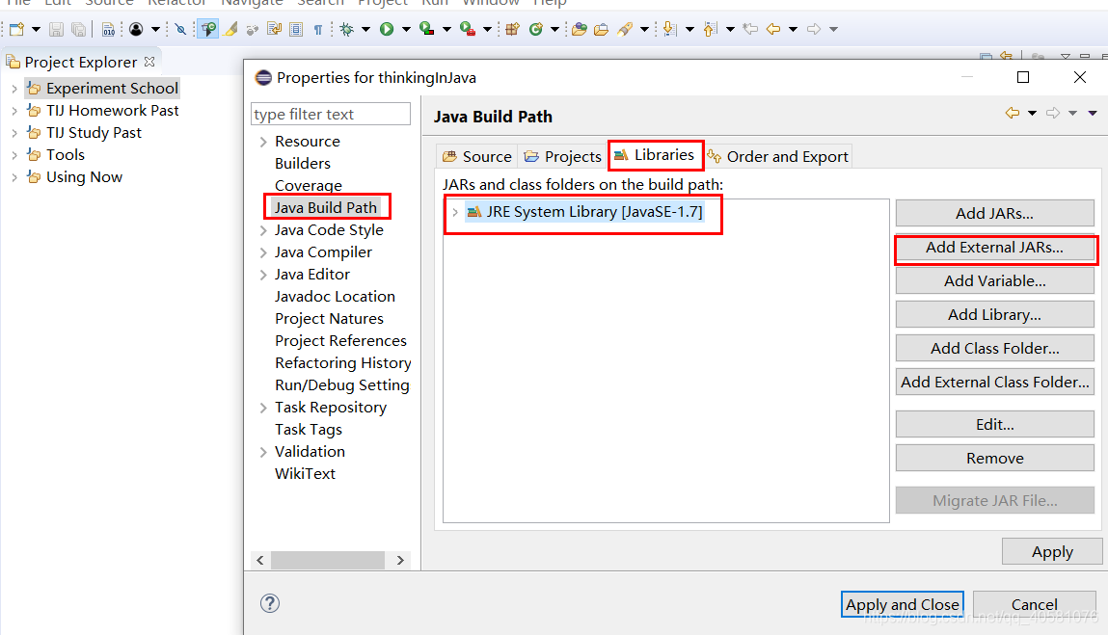Expand the Java Code Style node
The image size is (1108, 635).
pos(263,230)
